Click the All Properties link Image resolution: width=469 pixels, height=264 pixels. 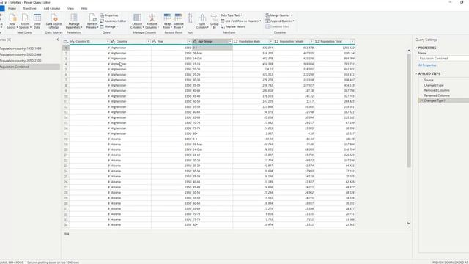(427, 65)
